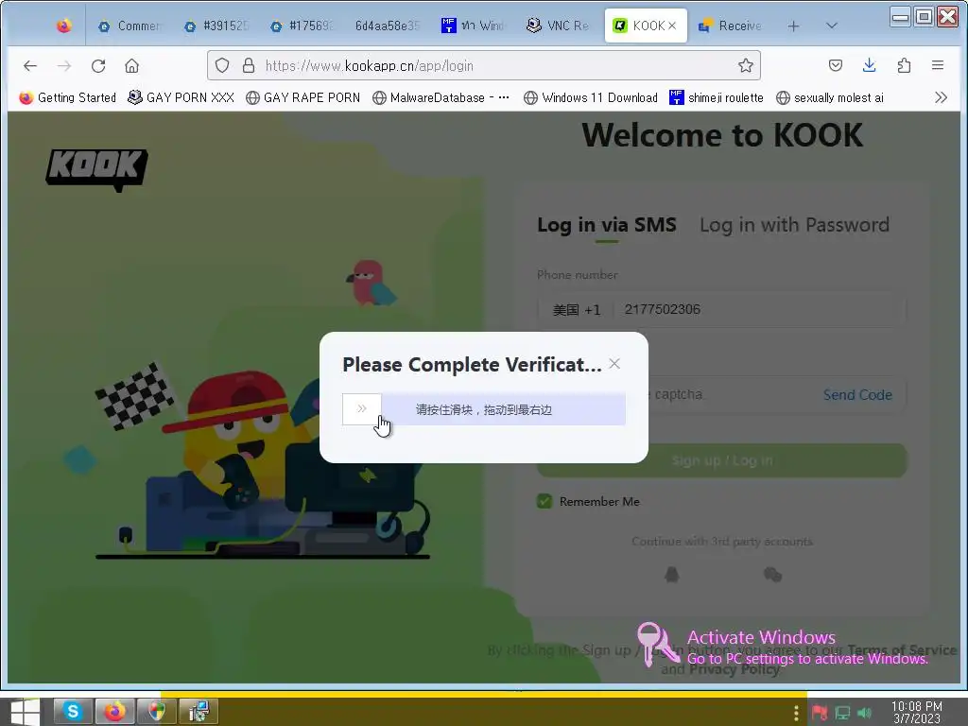Viewport: 968px width, 726px height.
Task: Open Firefox from the taskbar
Action: [x=114, y=711]
